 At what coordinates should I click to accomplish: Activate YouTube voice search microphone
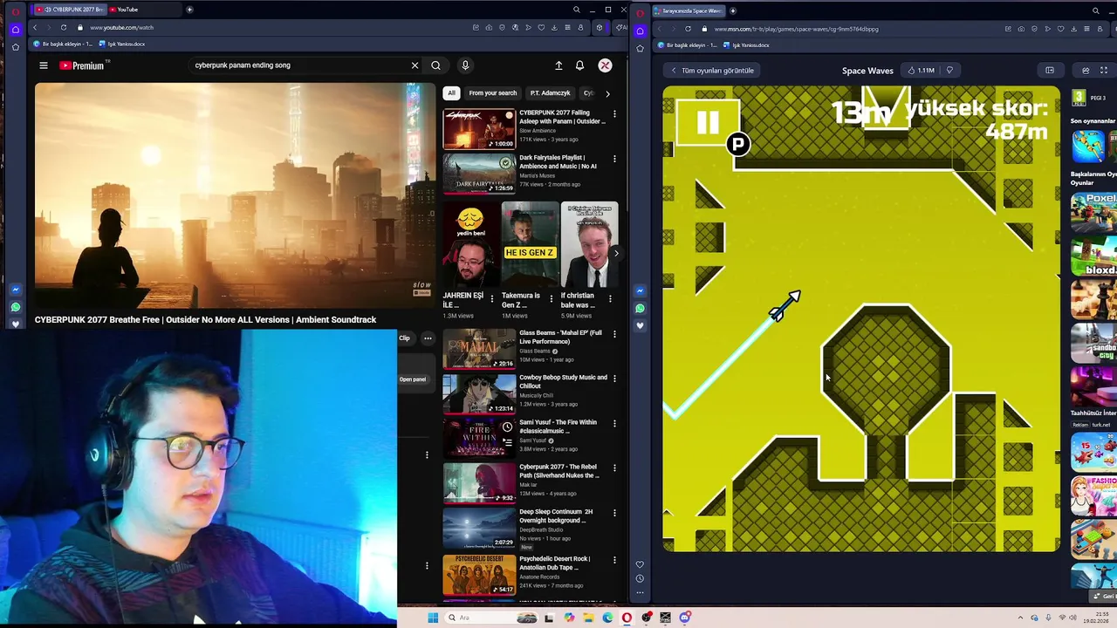click(x=465, y=65)
